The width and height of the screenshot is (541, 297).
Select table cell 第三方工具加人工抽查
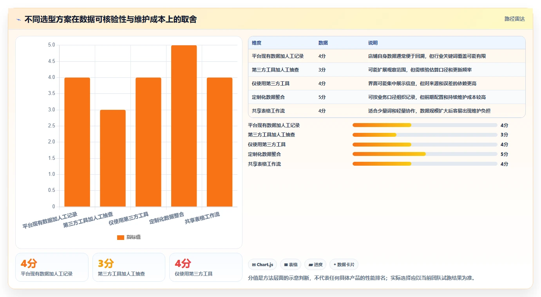click(275, 70)
